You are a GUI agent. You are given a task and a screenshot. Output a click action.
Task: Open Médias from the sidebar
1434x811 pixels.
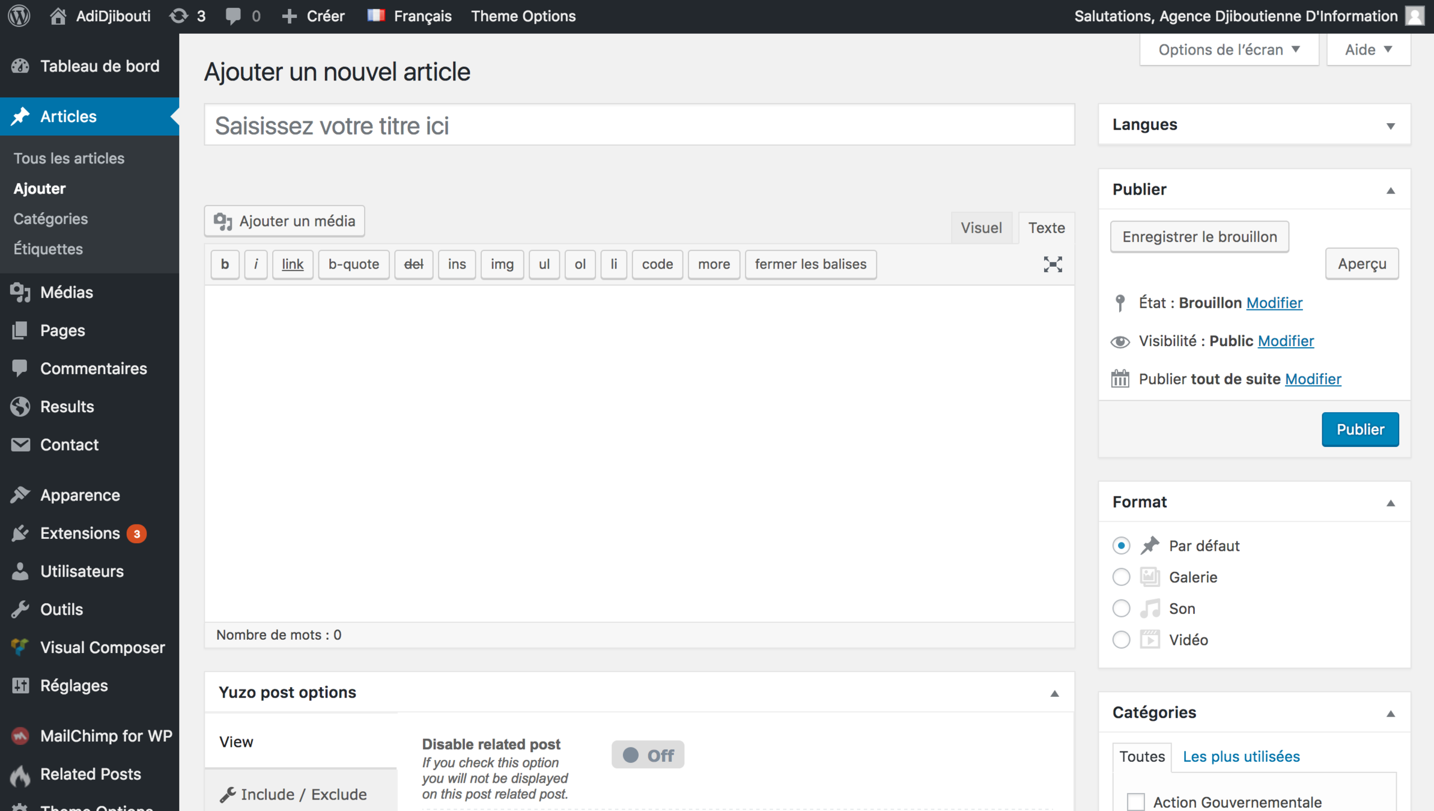coord(66,293)
